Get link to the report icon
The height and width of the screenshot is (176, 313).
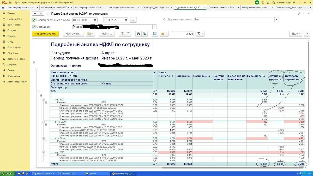coord(299,14)
